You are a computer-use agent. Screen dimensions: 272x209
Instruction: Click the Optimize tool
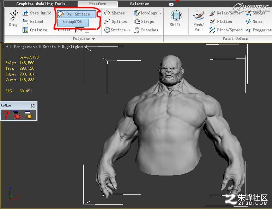click(x=35, y=30)
